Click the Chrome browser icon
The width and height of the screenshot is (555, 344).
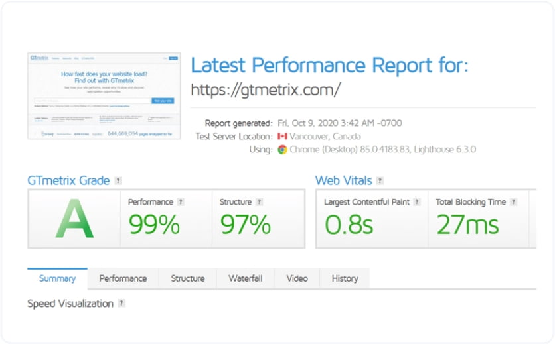point(282,150)
